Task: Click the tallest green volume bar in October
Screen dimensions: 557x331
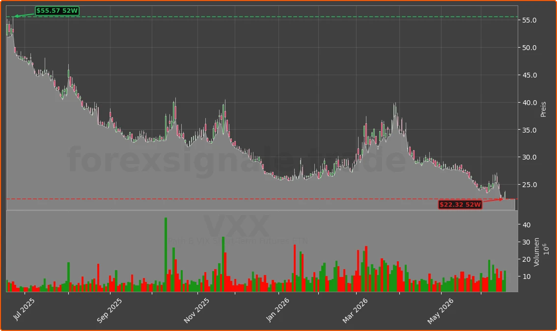Action: pos(166,255)
